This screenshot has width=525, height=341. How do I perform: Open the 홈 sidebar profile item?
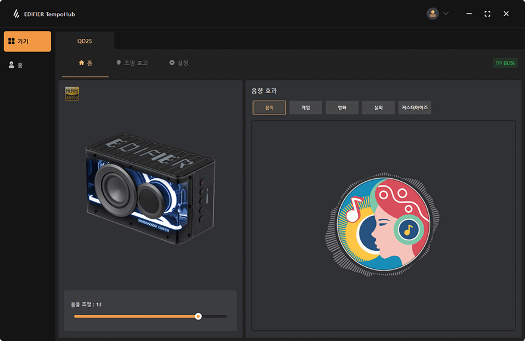[16, 65]
